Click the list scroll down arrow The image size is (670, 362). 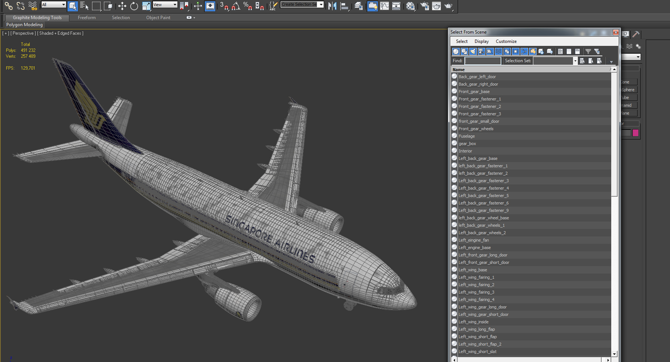click(614, 354)
